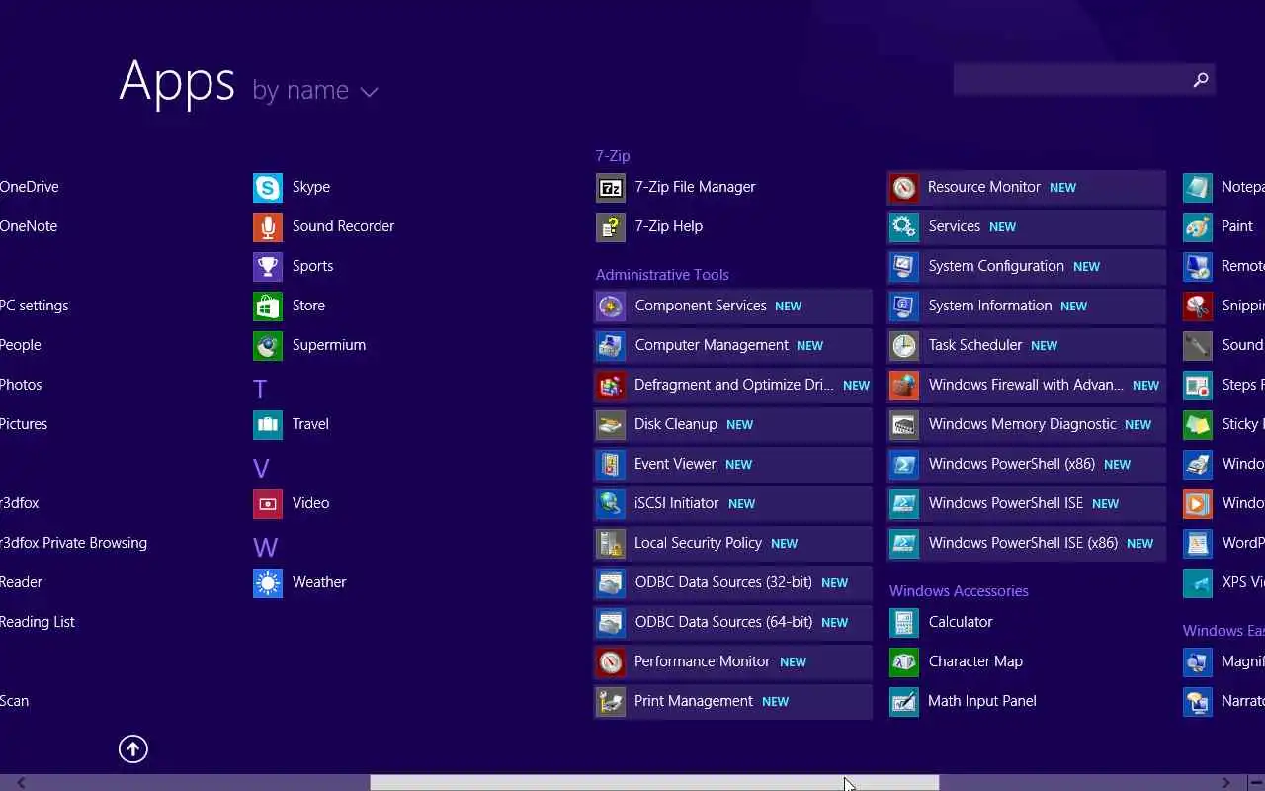Open Component Services icon
Viewport: 1265px width, 791px height.
[611, 306]
